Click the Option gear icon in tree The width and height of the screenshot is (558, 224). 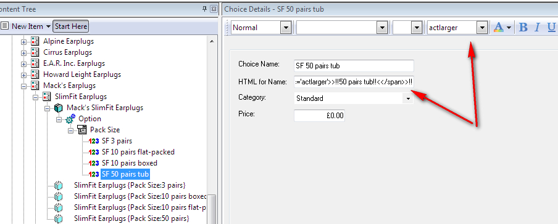(70, 119)
